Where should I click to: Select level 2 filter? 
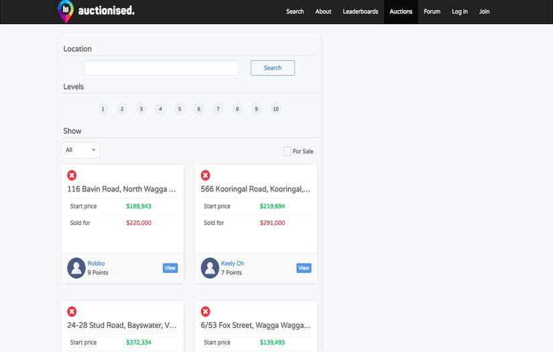pyautogui.click(x=122, y=109)
